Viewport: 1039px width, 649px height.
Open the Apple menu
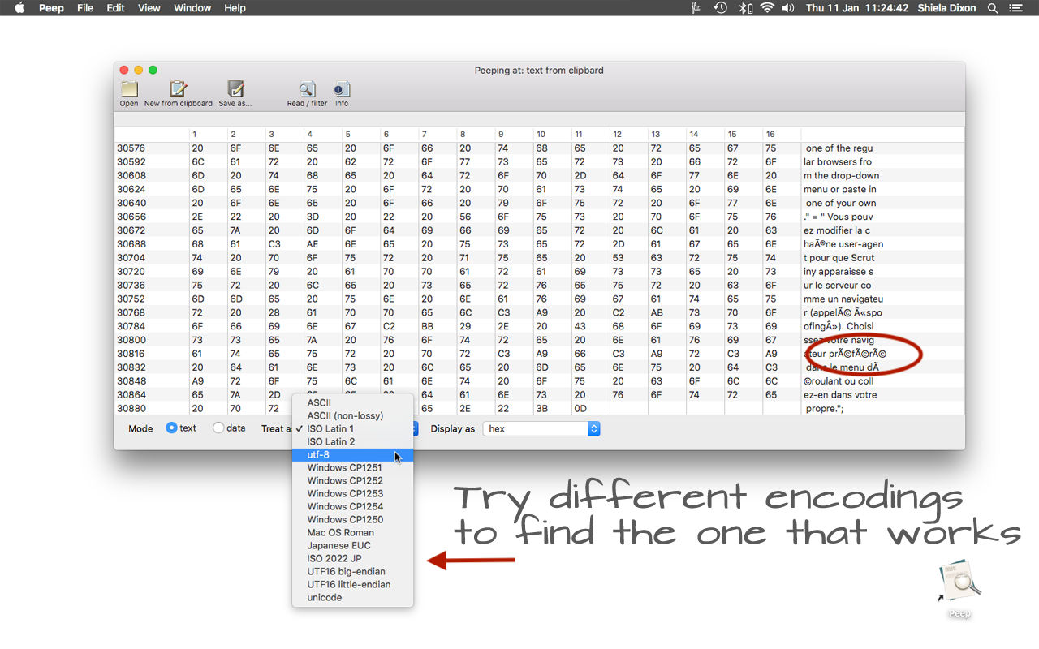[19, 8]
